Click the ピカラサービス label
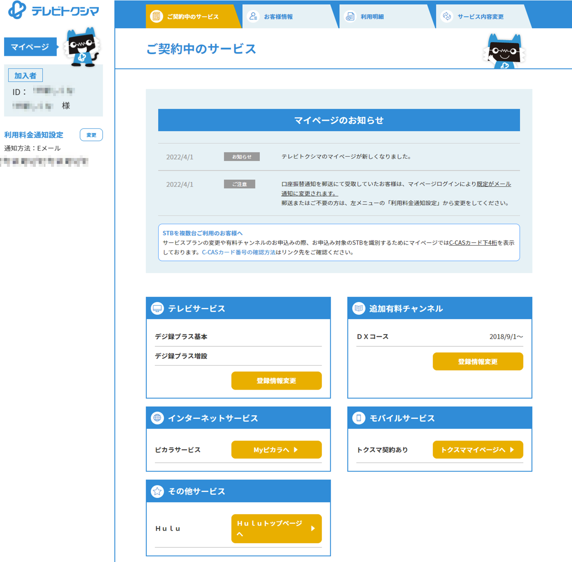The height and width of the screenshot is (562, 572). [x=178, y=449]
